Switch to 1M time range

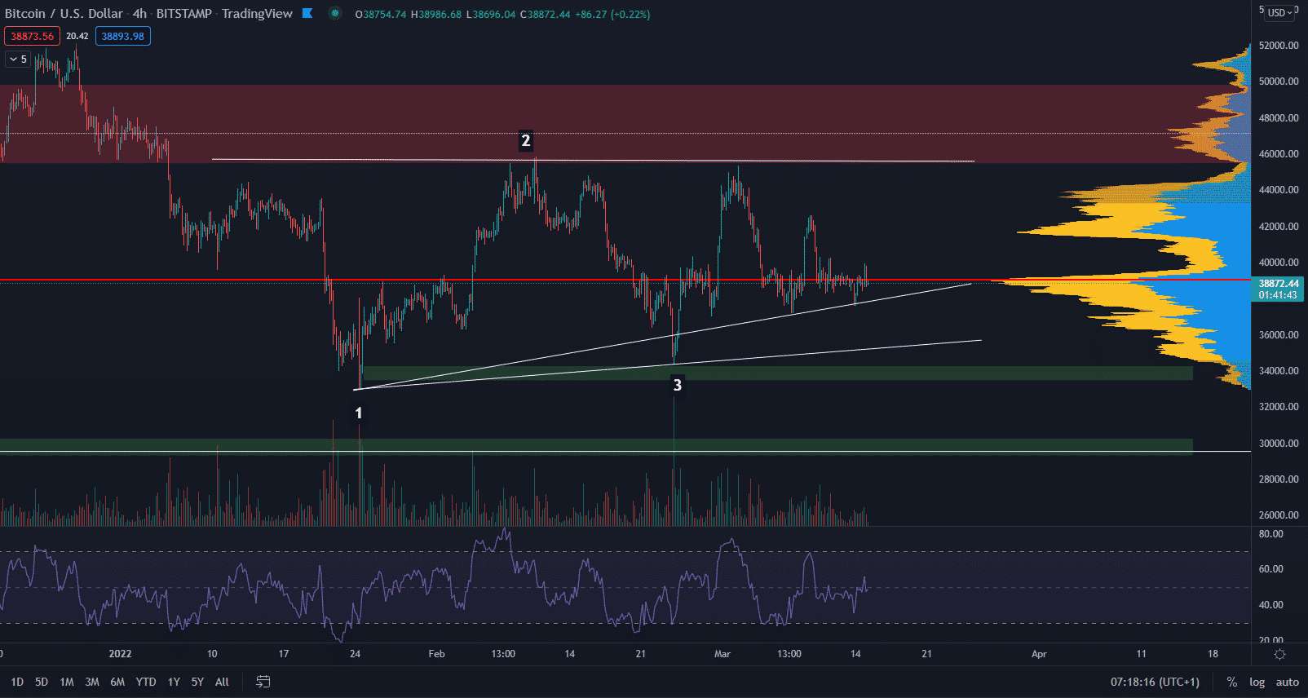pos(67,682)
